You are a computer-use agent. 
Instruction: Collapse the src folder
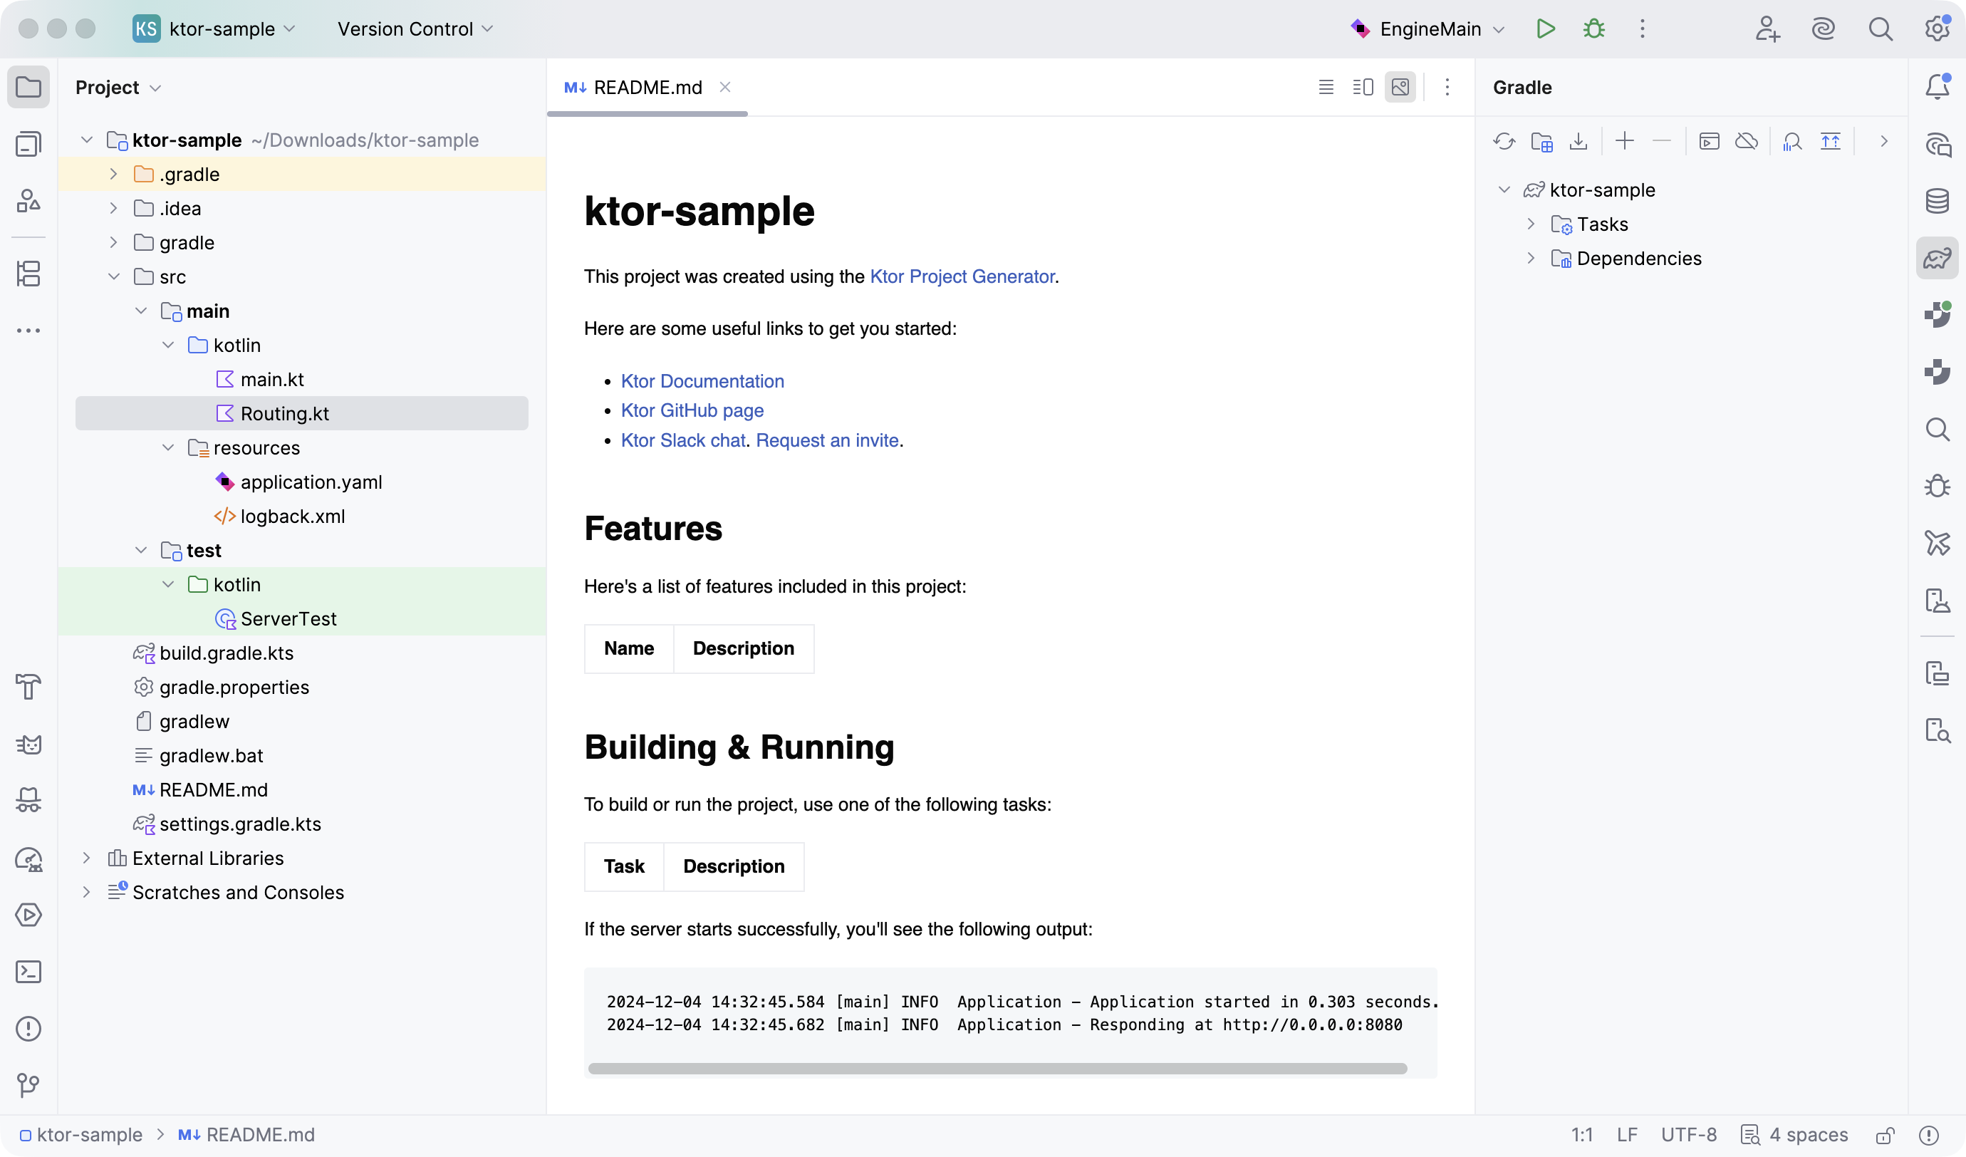[114, 277]
